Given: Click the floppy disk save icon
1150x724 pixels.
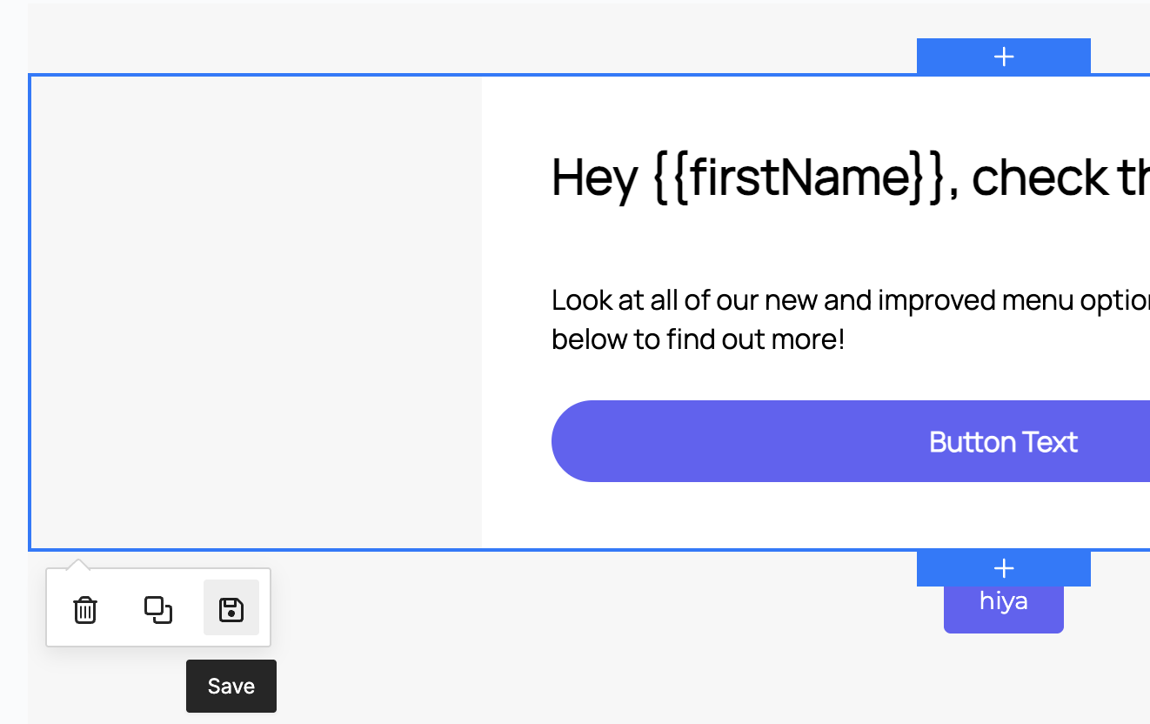Looking at the screenshot, I should [231, 608].
